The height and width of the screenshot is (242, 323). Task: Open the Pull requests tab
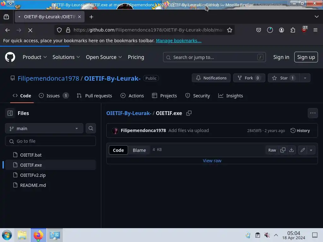tap(94, 96)
